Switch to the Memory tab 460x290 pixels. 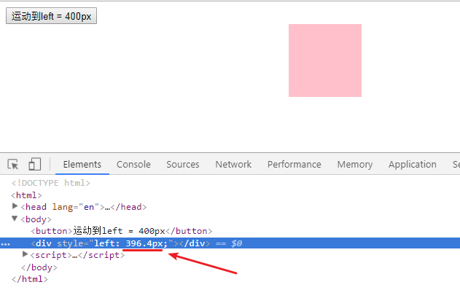[x=355, y=164]
